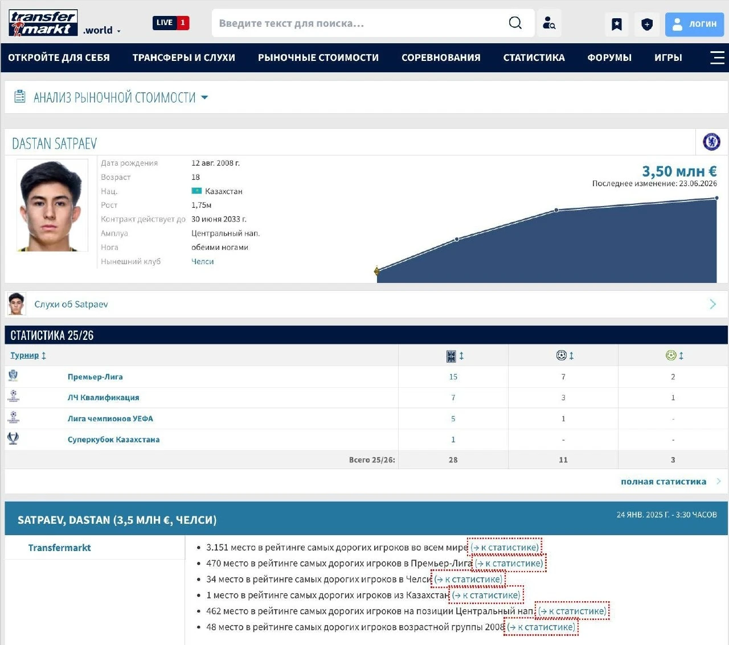This screenshot has width=729, height=645.
Task: Sort by assists green ball icon
Action: 671,355
